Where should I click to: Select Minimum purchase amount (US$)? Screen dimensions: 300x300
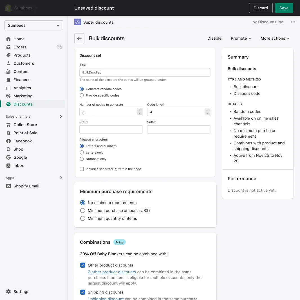(x=83, y=211)
